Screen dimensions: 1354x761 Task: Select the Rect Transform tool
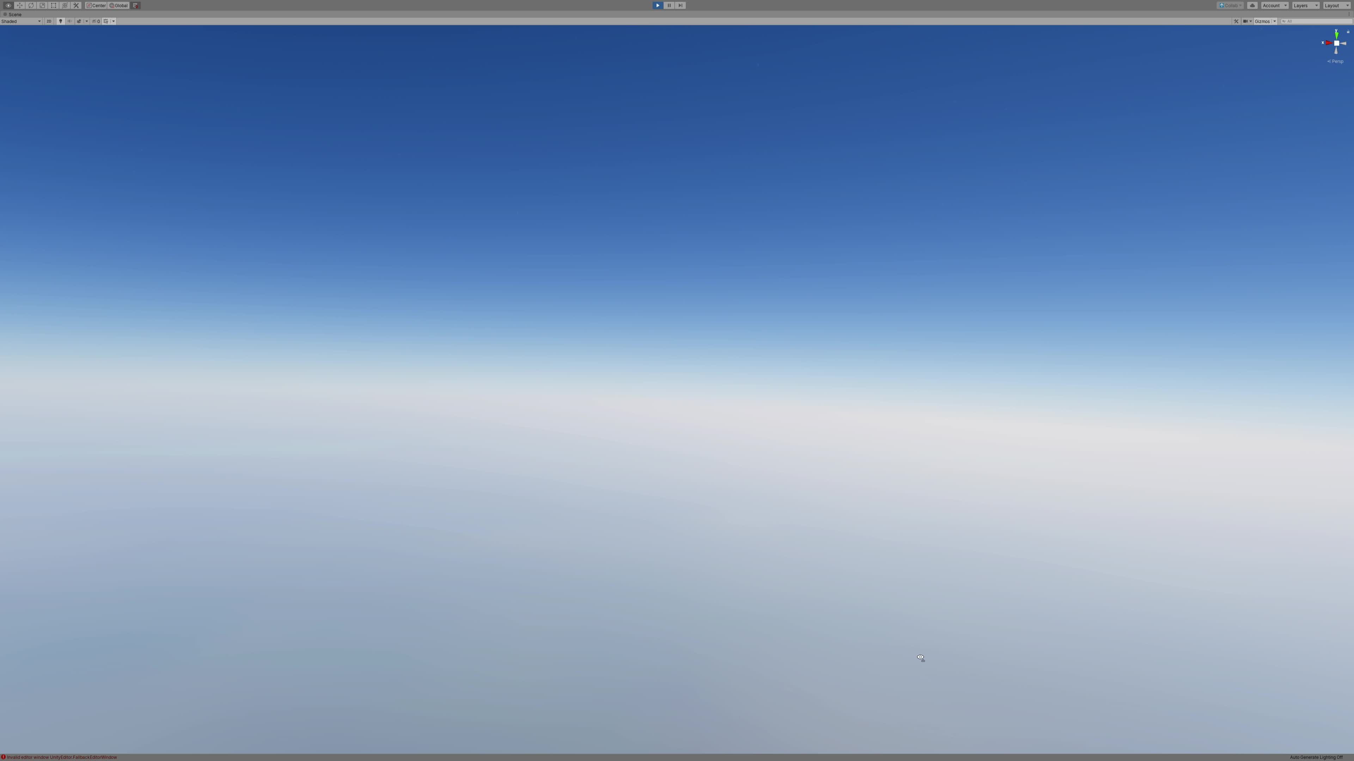click(x=53, y=5)
